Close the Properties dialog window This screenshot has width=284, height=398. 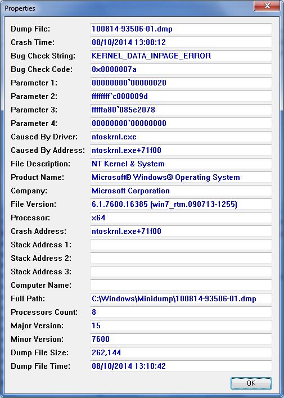[x=267, y=6]
